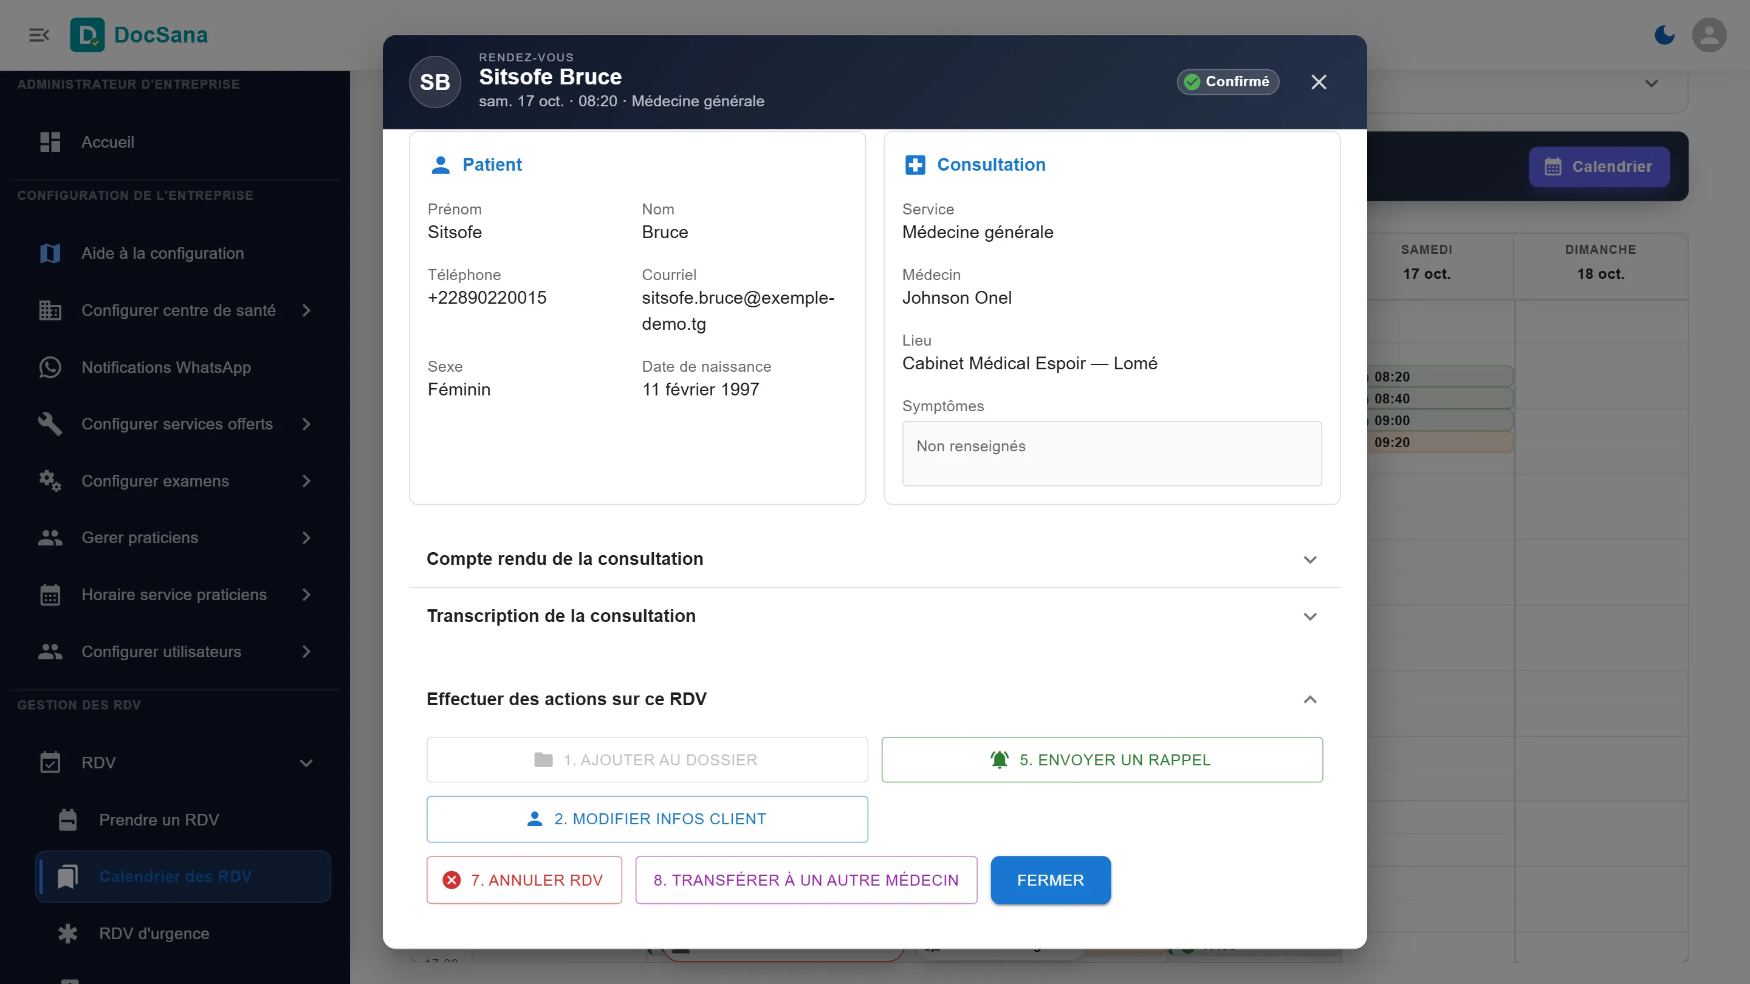Screen dimensions: 1750x984
Task: Click 5. Envoyer un rappel button
Action: click(x=1102, y=760)
